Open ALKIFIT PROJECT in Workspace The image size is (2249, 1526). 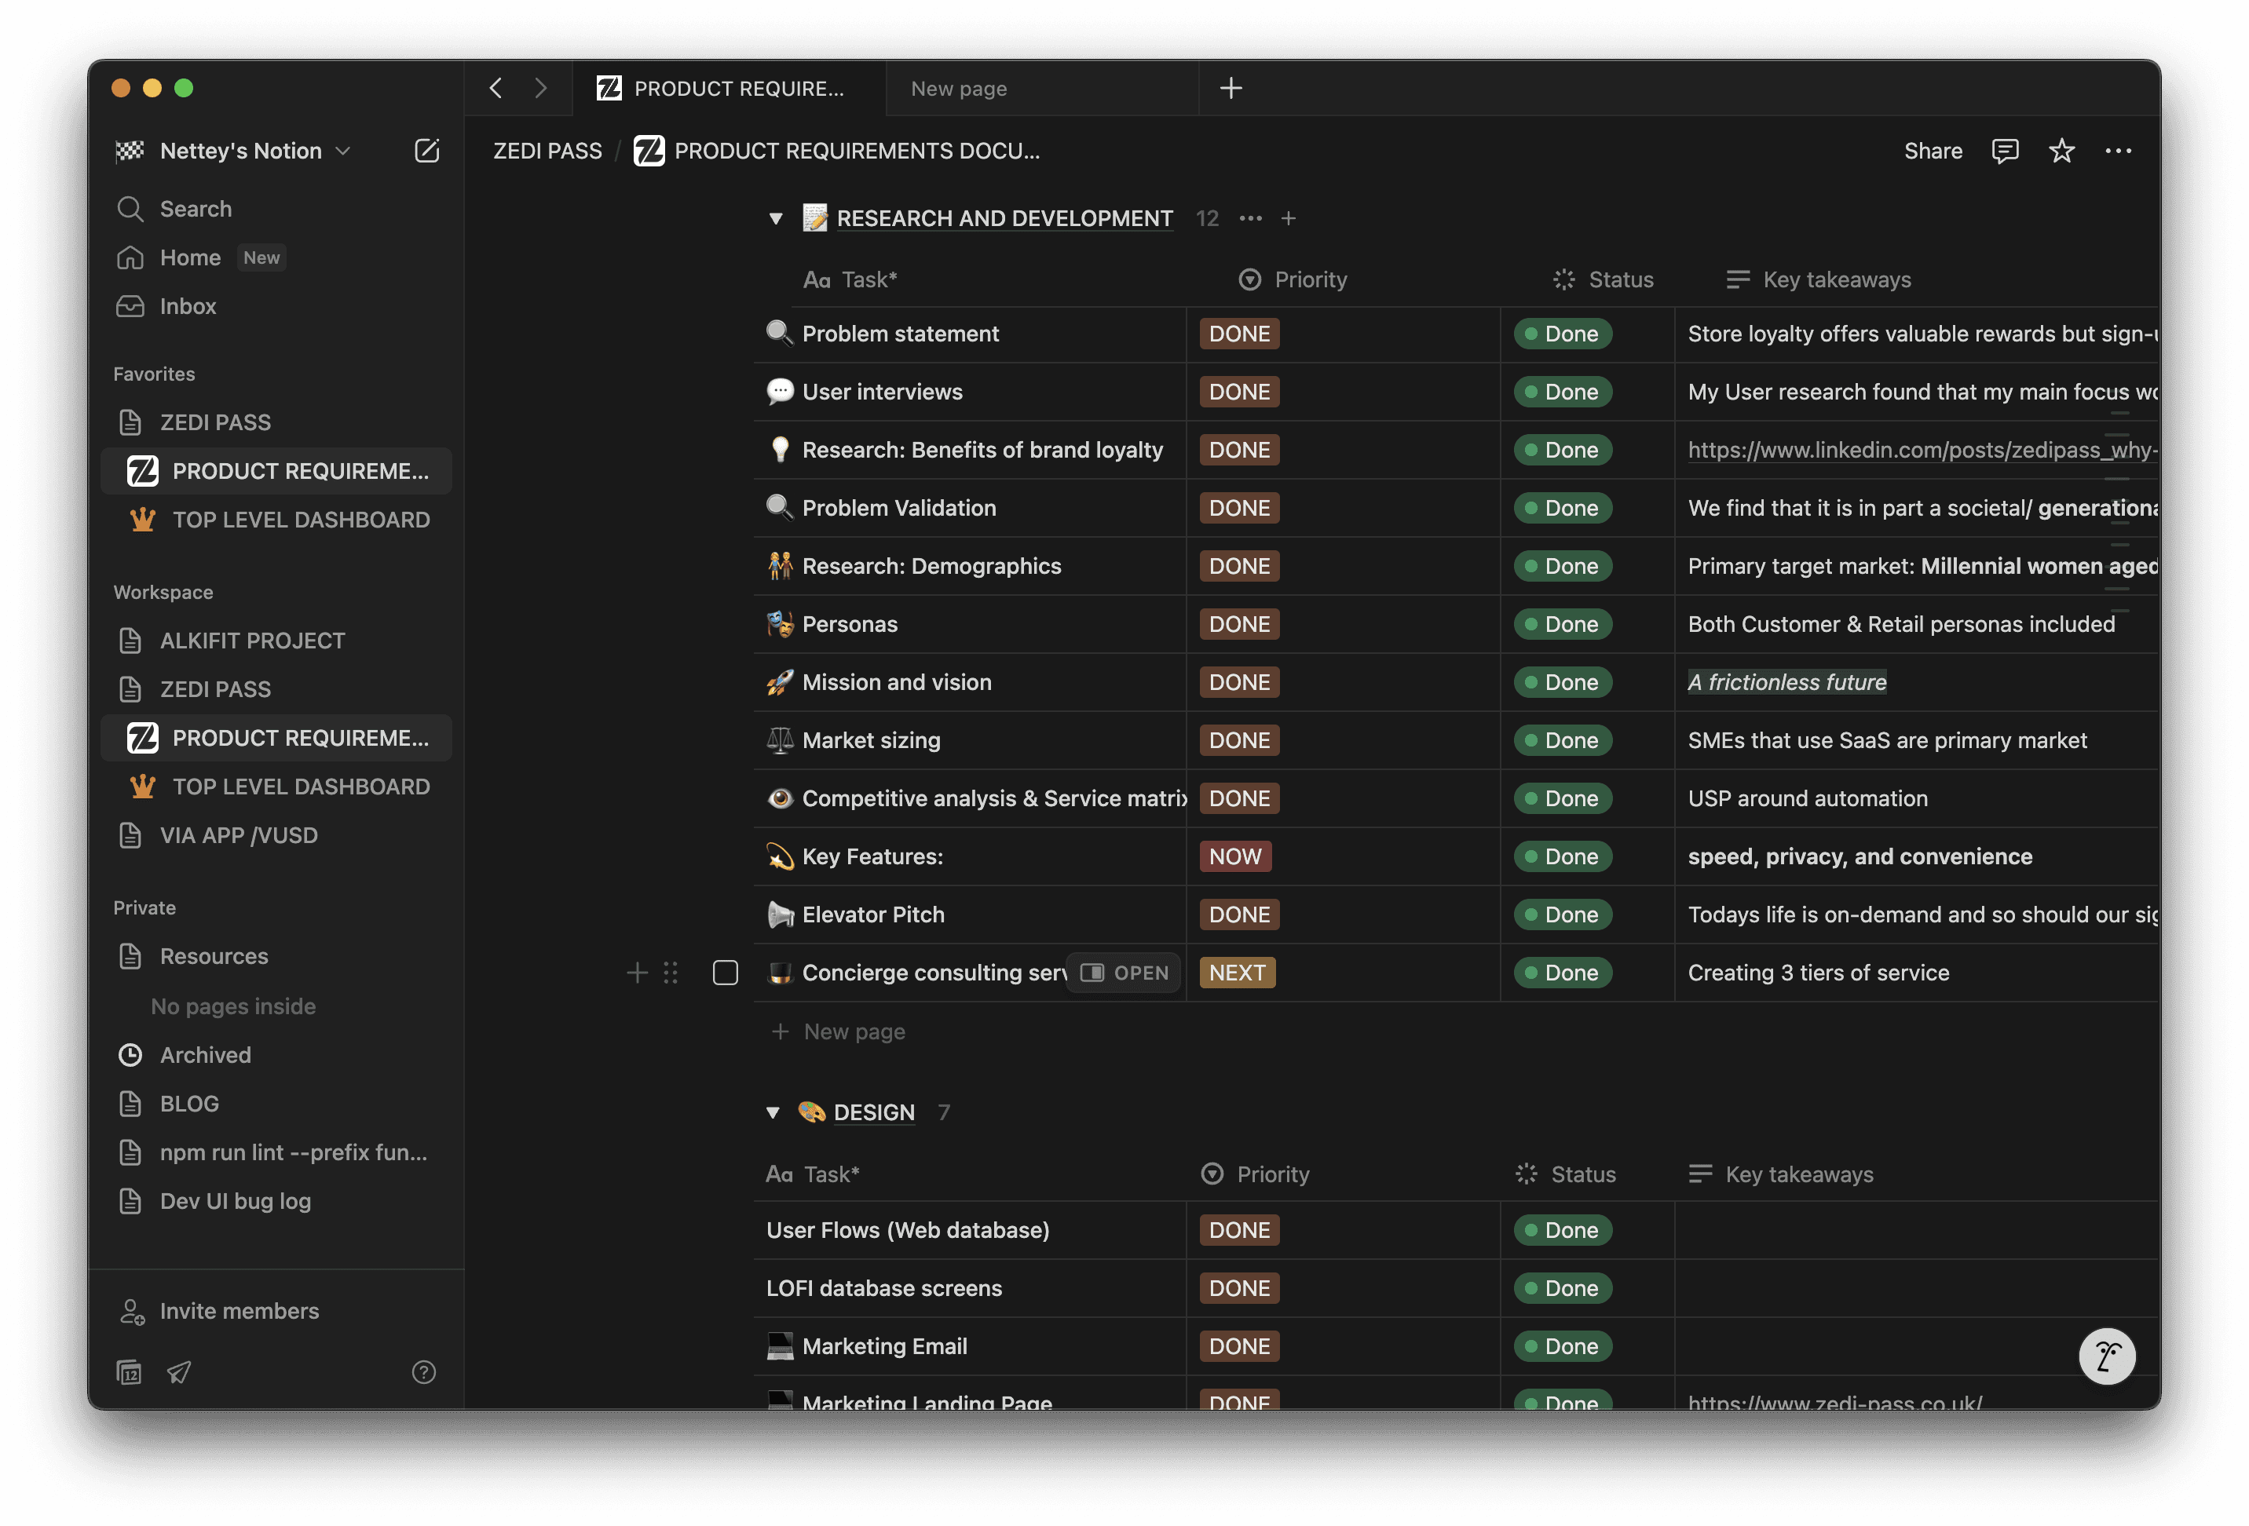pos(276,641)
